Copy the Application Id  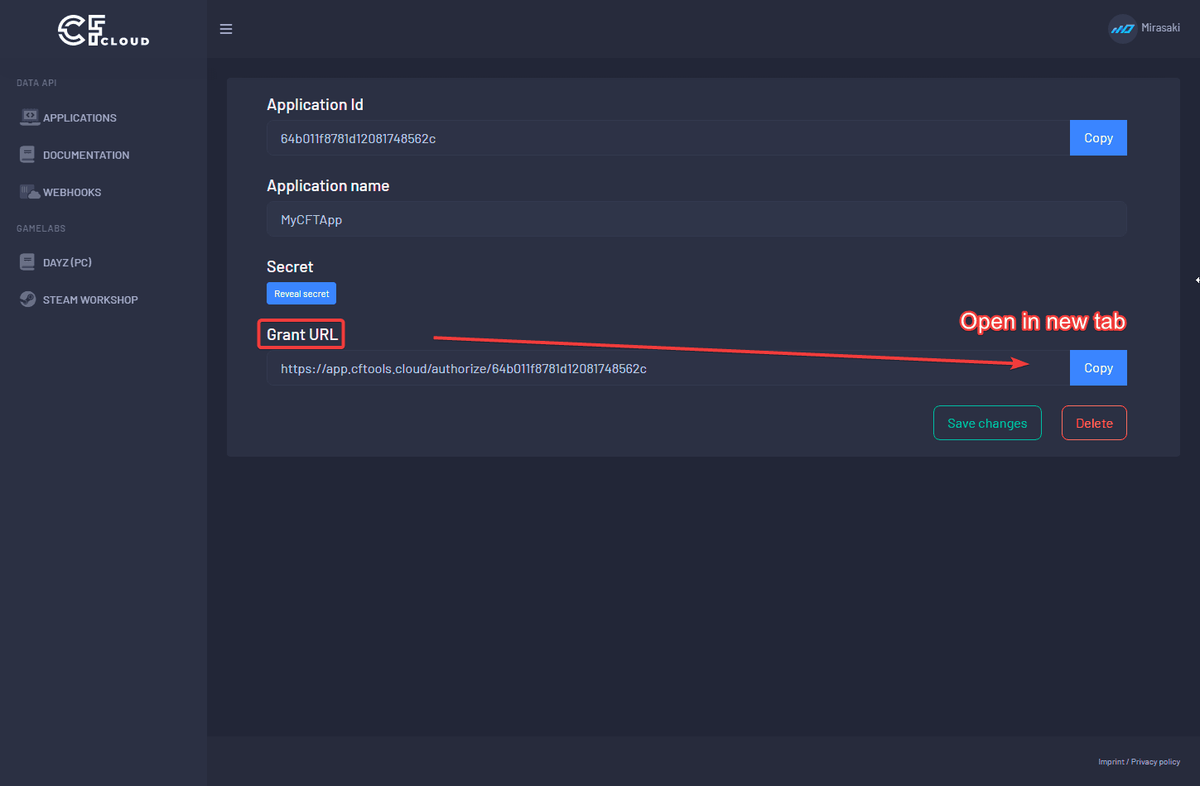[1098, 138]
